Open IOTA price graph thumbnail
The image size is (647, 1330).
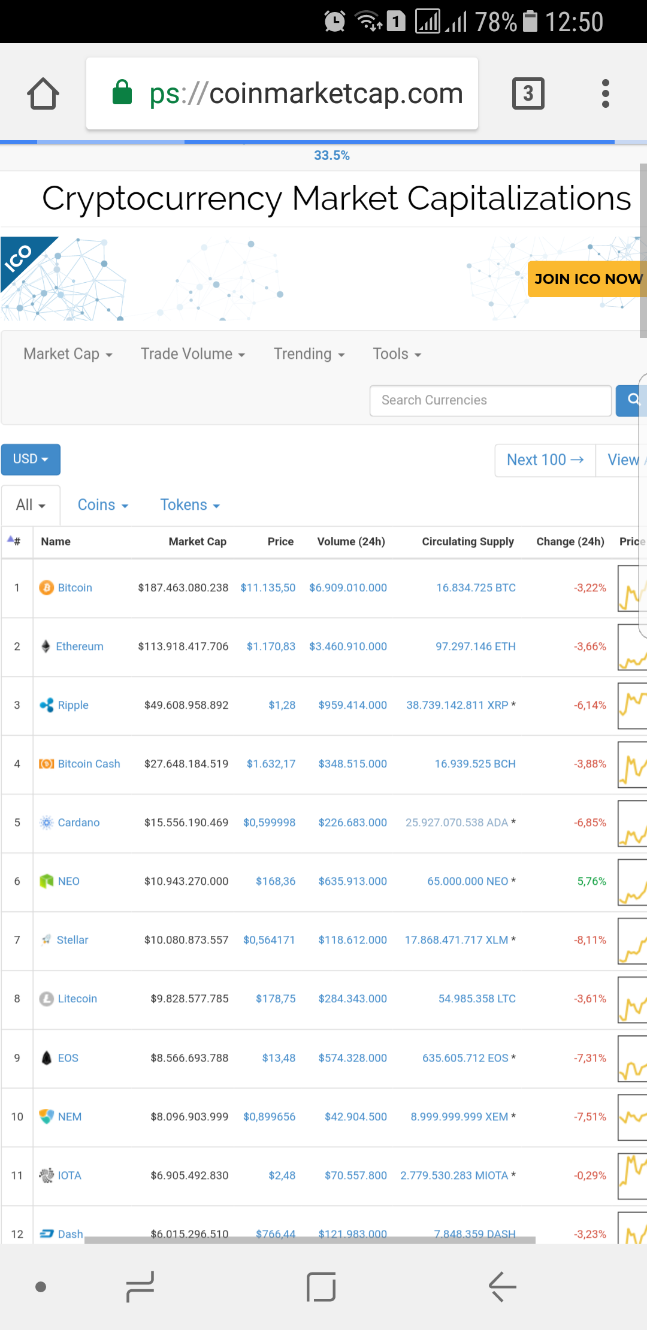click(x=633, y=1176)
